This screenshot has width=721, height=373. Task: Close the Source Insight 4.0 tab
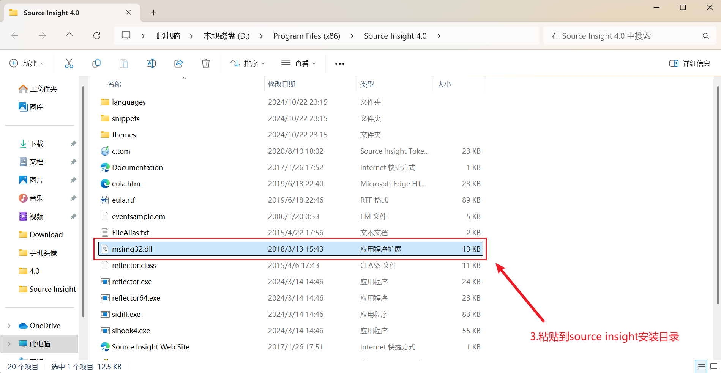tap(128, 13)
